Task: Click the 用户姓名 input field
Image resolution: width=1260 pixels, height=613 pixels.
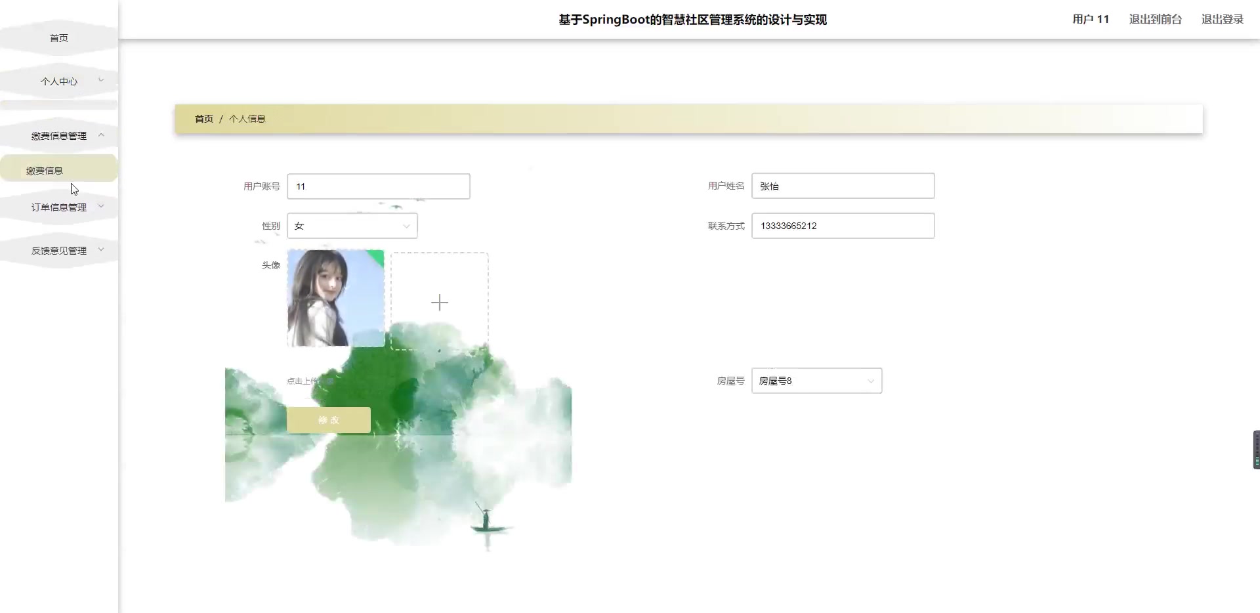Action: (x=843, y=186)
